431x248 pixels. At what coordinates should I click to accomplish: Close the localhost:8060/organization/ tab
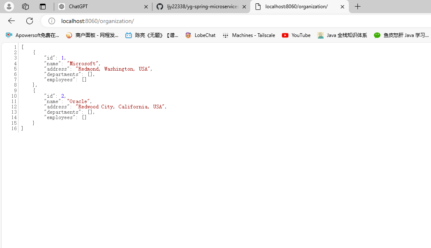point(342,7)
